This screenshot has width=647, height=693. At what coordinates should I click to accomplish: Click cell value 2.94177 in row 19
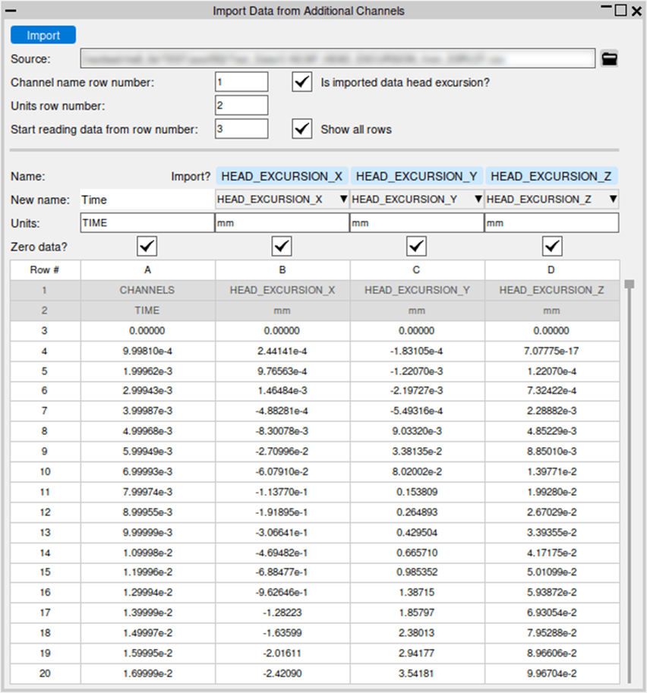(x=417, y=654)
